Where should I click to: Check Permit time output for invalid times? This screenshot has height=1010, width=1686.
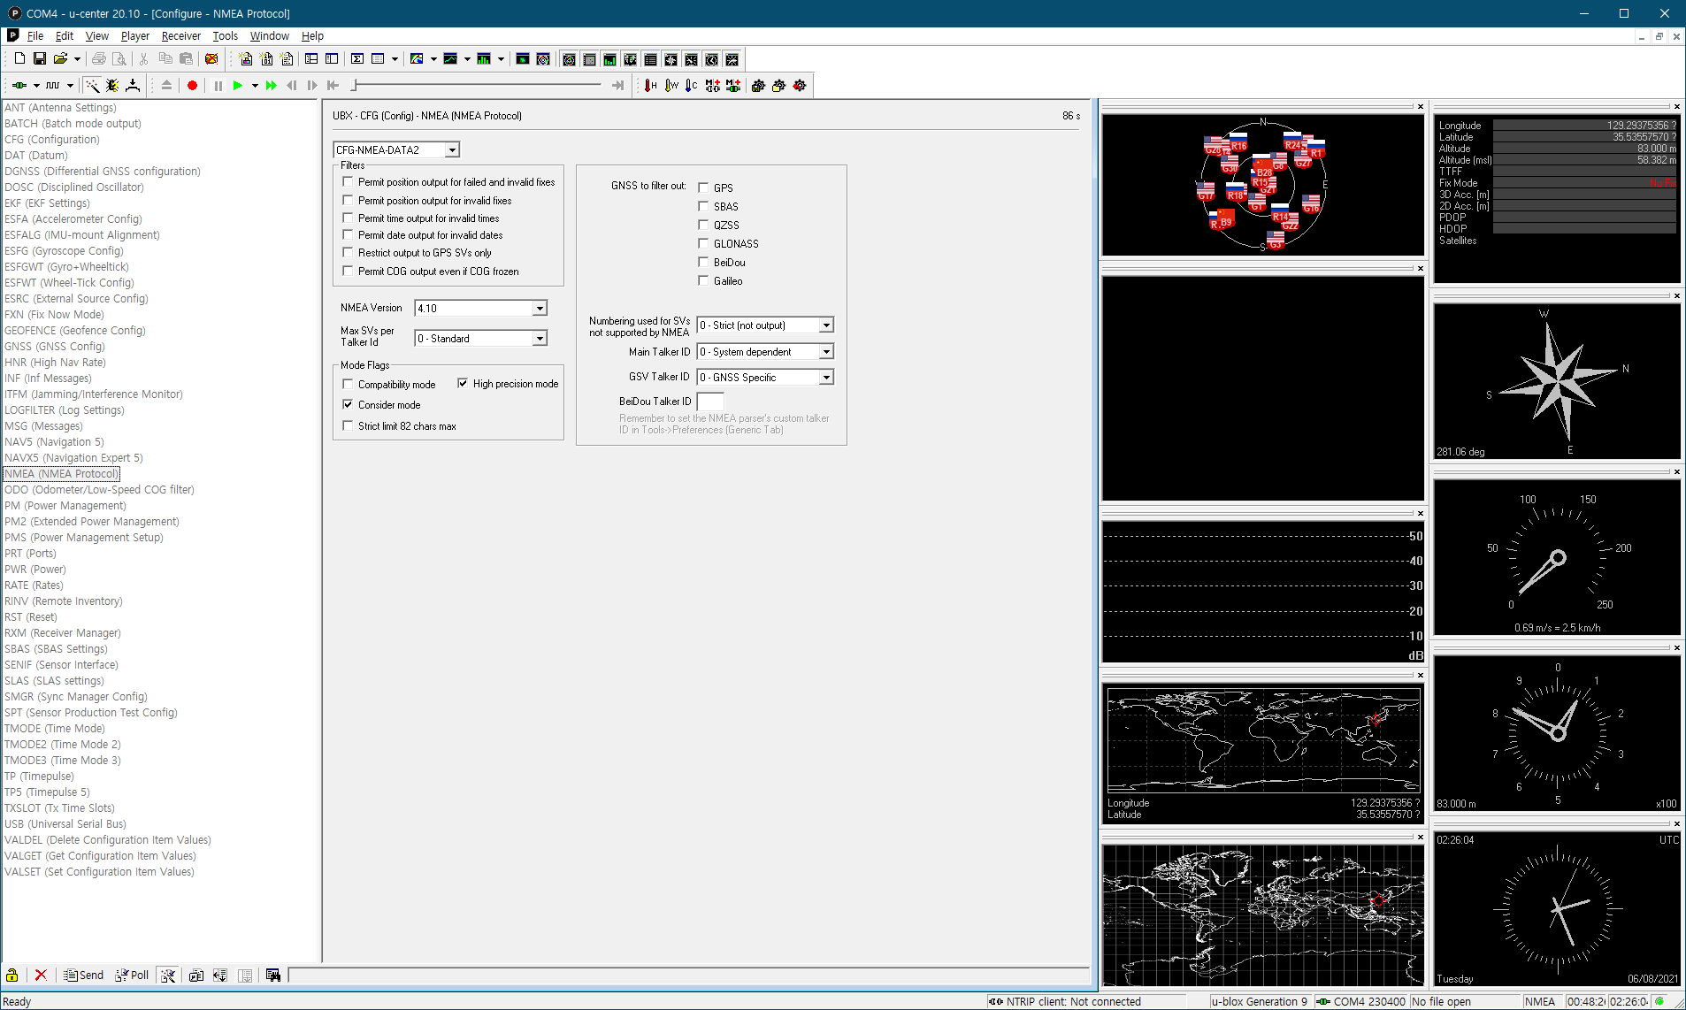348,218
